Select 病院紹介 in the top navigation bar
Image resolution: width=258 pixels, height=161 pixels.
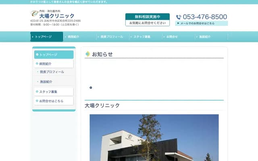(x=79, y=37)
